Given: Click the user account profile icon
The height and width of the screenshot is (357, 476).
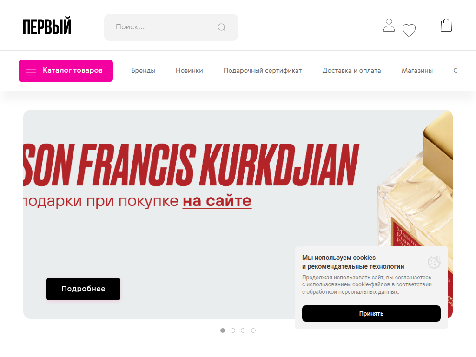Looking at the screenshot, I should tap(389, 25).
